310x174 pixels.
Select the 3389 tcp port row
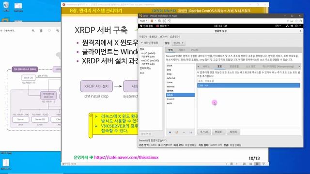(x=248, y=85)
